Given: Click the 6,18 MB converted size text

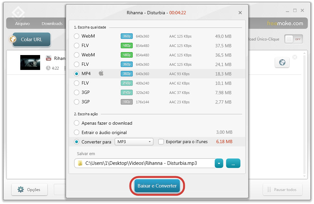Looking at the screenshot, I should click(x=224, y=142).
